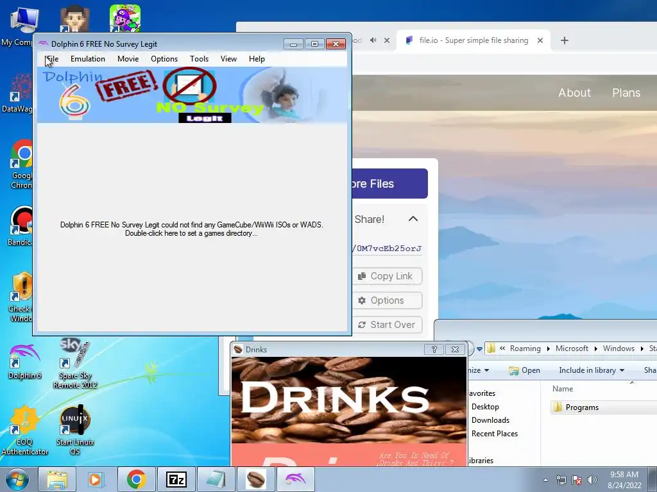The image size is (657, 492).
Task: Open the Windows Start menu
Action: click(17, 479)
